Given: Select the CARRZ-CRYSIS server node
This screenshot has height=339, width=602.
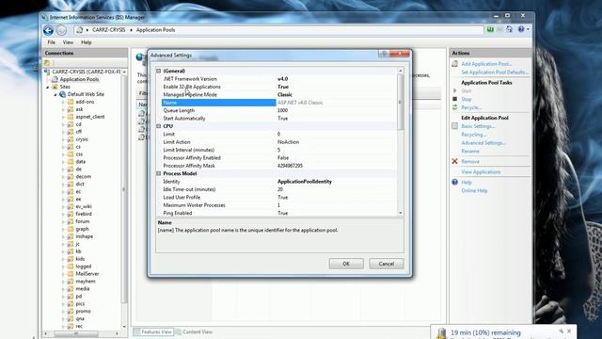Looking at the screenshot, I should 86,72.
